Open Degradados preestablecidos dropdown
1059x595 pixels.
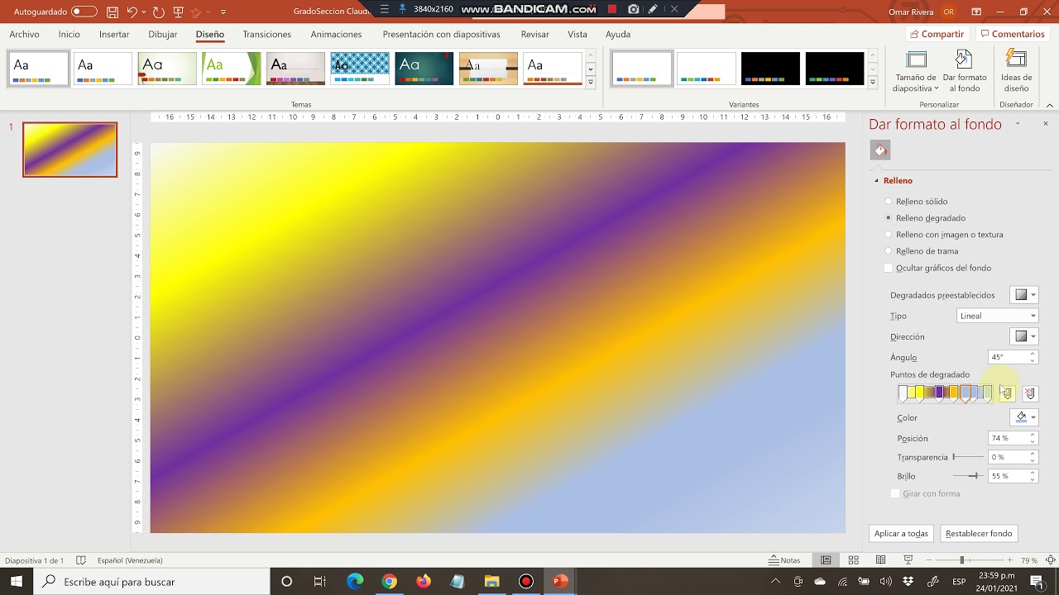pos(1024,295)
